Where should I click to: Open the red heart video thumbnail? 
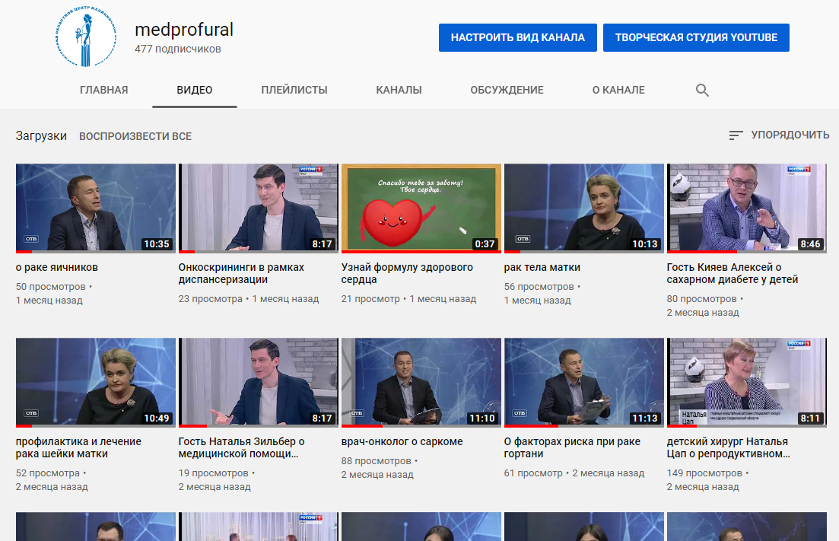coord(421,208)
